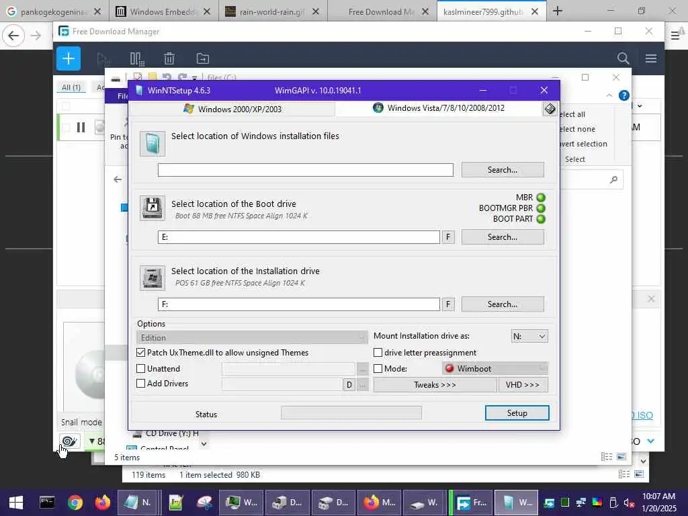Open the VHD >>> options
This screenshot has width=688, height=516.
pos(523,385)
